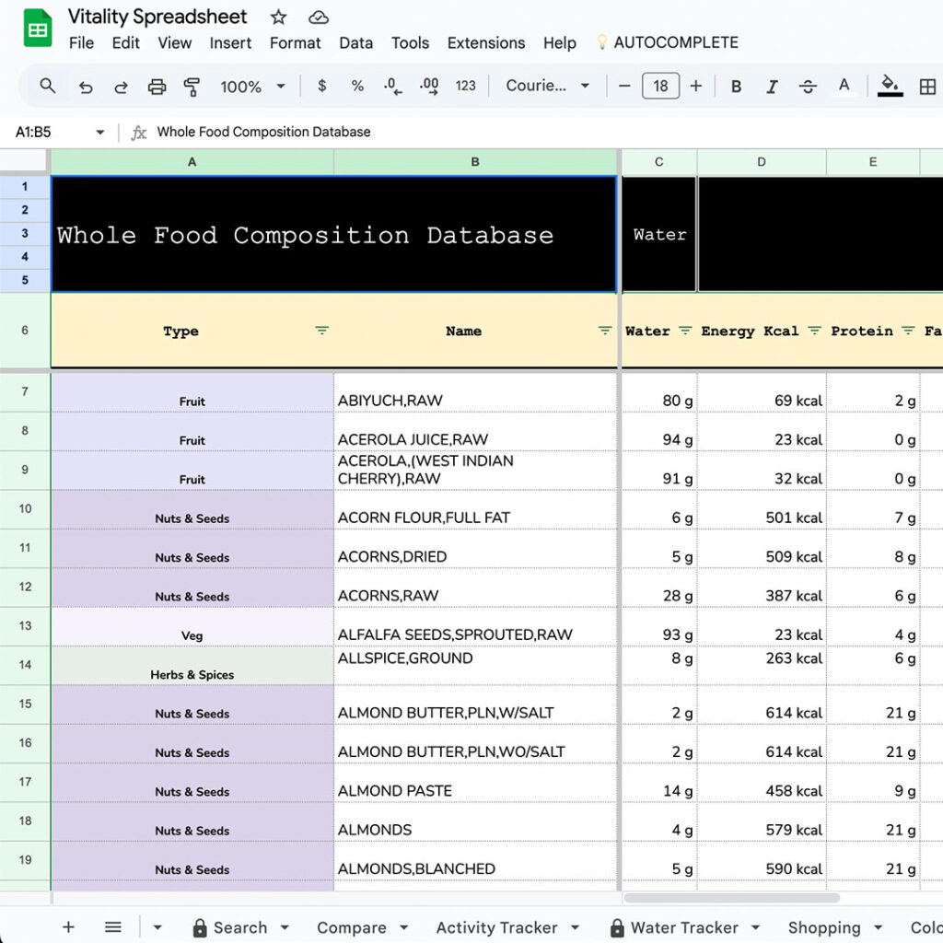Add a new sheet with plus
Screen dimensions: 943x943
(68, 926)
